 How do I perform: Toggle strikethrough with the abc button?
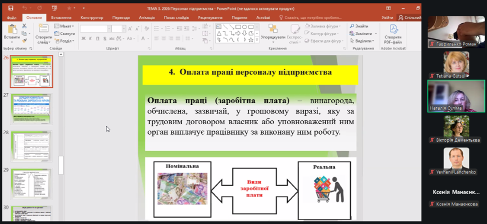(x=112, y=39)
